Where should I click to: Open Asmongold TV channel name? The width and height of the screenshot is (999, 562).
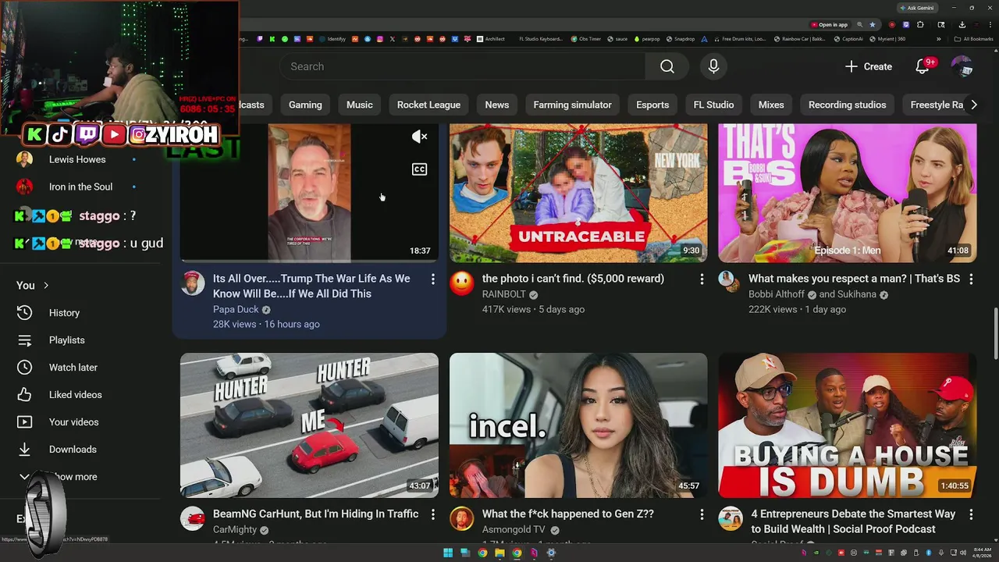[514, 529]
